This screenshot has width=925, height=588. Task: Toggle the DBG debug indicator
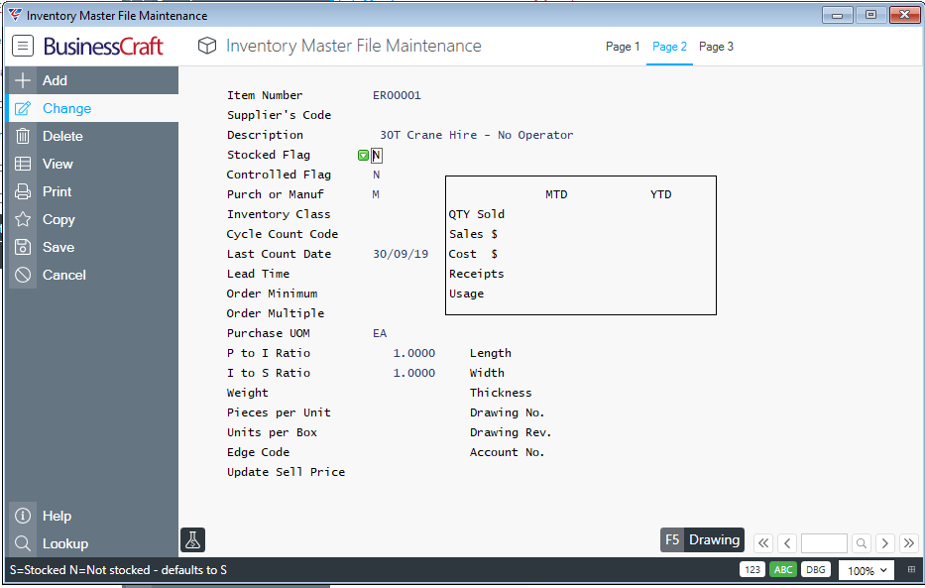(815, 570)
